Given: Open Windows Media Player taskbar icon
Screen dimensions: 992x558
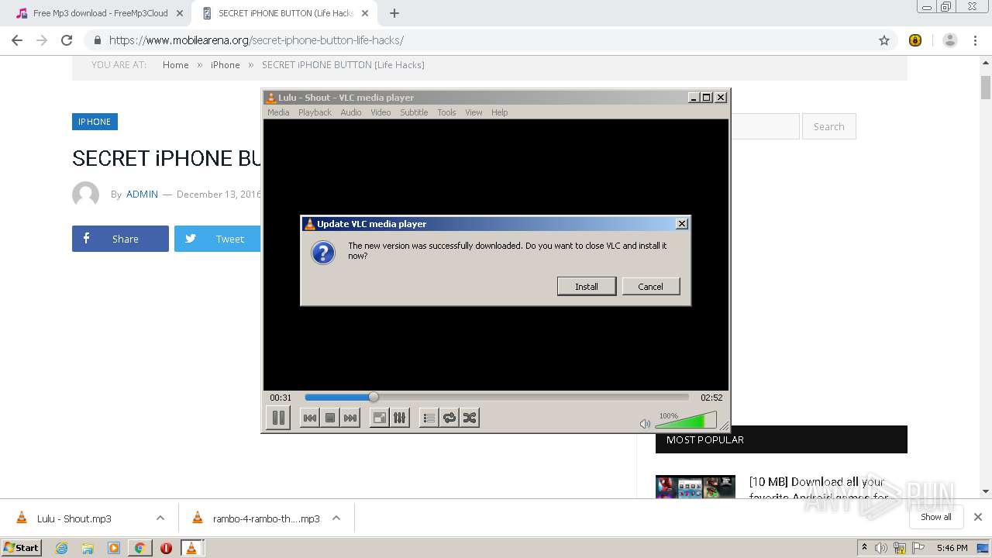Looking at the screenshot, I should pos(114,548).
